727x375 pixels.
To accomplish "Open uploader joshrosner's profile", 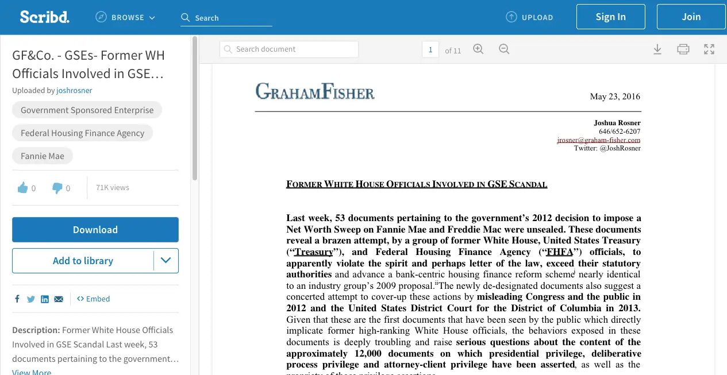I will (x=74, y=90).
